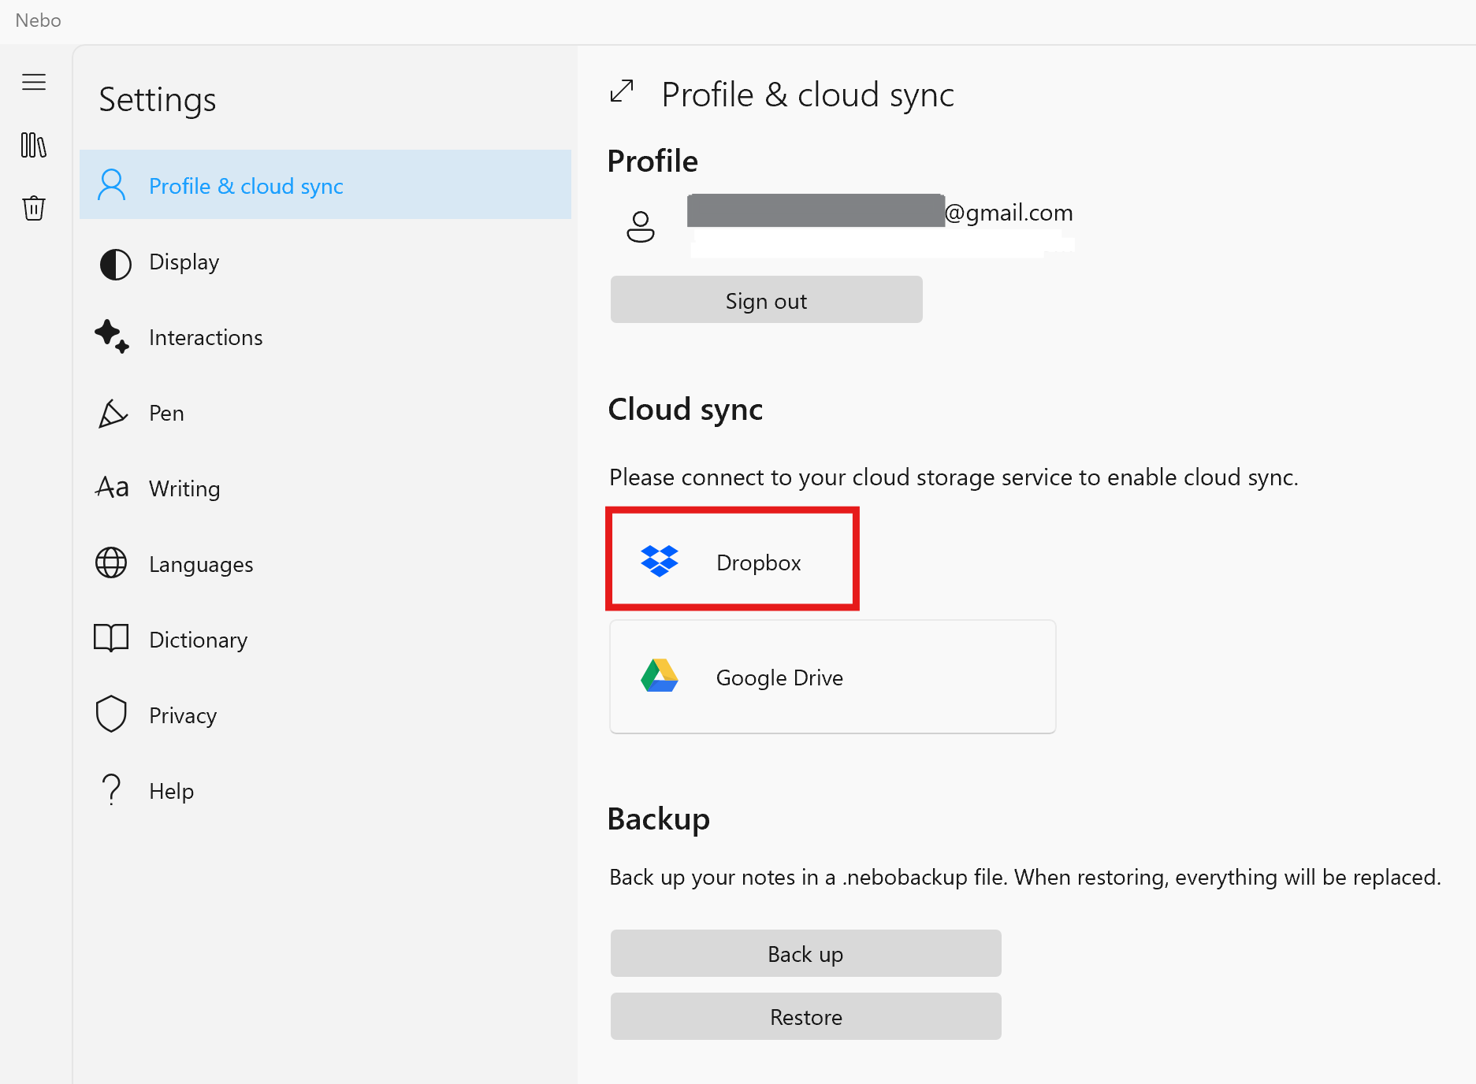Click the Aa Writing icon
Viewport: 1476px width, 1084px height.
pyautogui.click(x=112, y=488)
